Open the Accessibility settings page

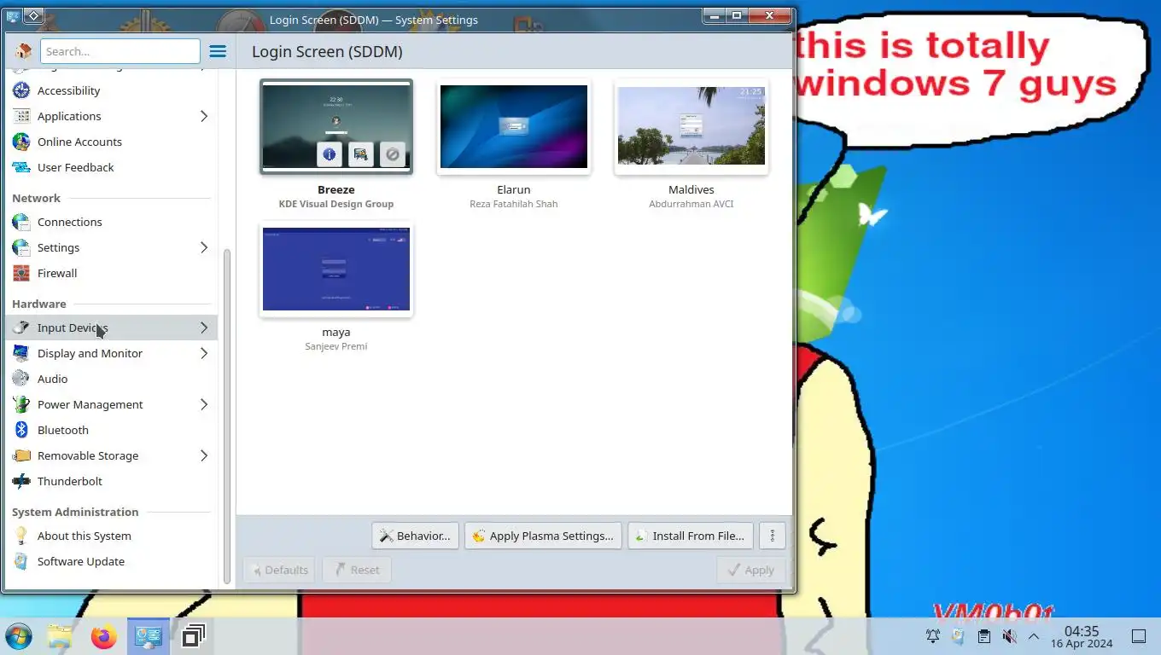click(x=112, y=90)
